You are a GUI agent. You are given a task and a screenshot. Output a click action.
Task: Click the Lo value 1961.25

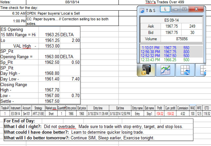[x=49, y=40]
